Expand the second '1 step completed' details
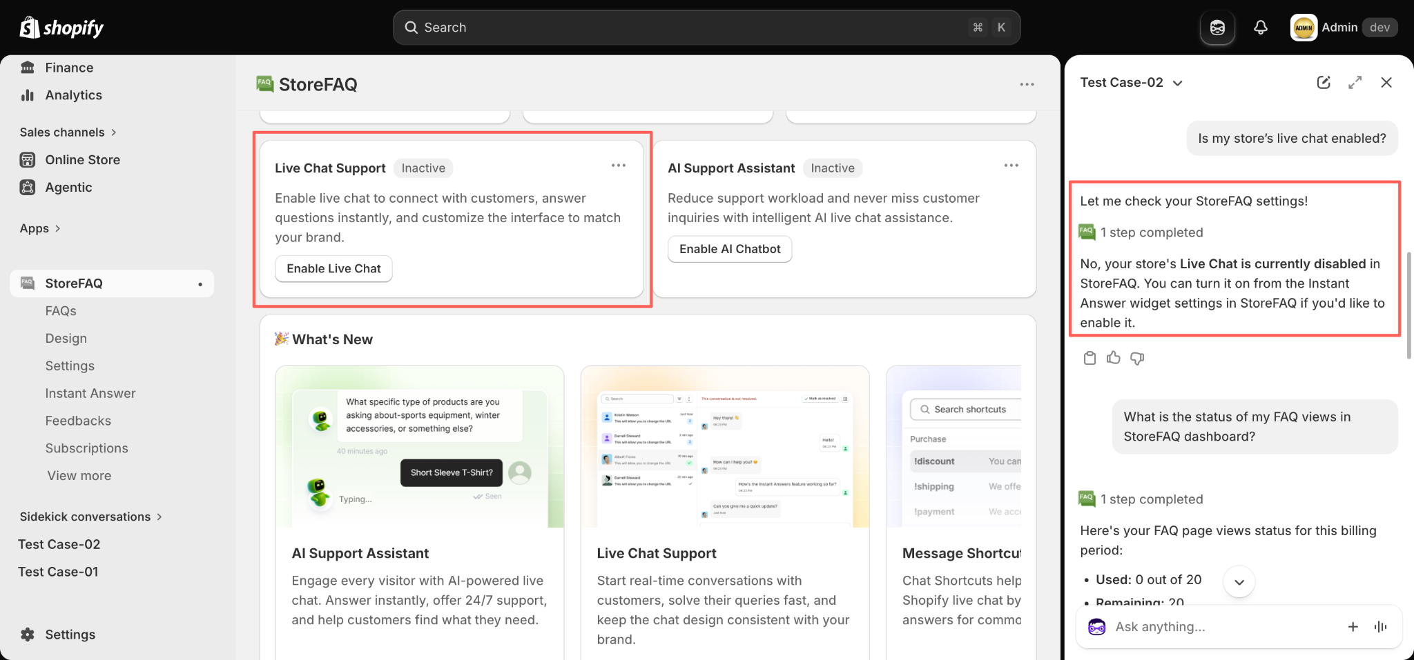 (1141, 499)
